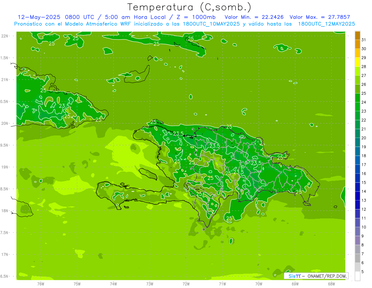Click the latitude axis label '22N'

pyautogui.click(x=5, y=36)
